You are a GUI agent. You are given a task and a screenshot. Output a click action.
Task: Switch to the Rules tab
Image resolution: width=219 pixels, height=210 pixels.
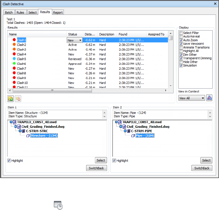pos(20,12)
